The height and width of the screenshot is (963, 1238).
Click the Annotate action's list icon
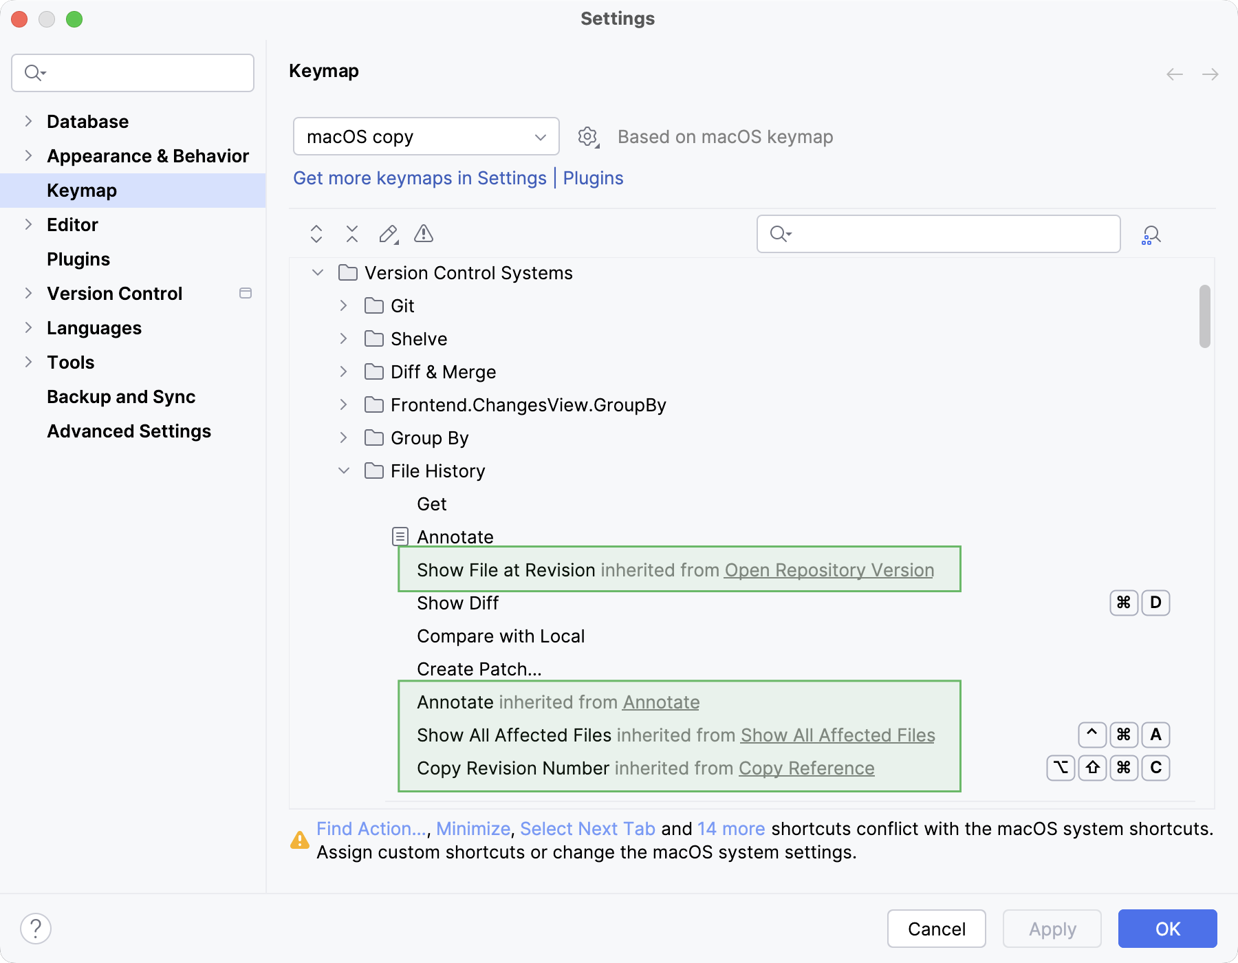click(399, 536)
